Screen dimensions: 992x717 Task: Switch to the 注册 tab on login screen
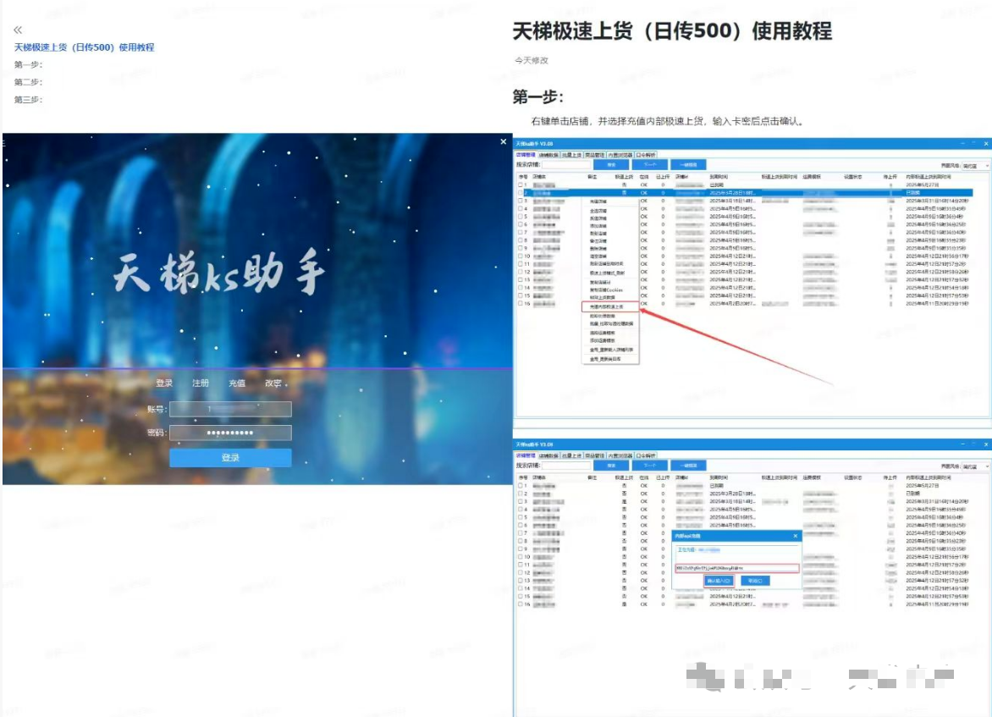[201, 383]
